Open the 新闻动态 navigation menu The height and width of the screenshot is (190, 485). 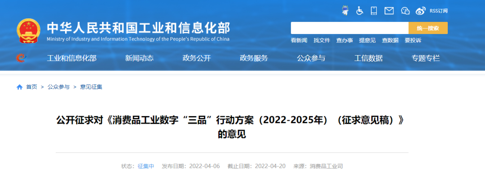[x=139, y=58]
